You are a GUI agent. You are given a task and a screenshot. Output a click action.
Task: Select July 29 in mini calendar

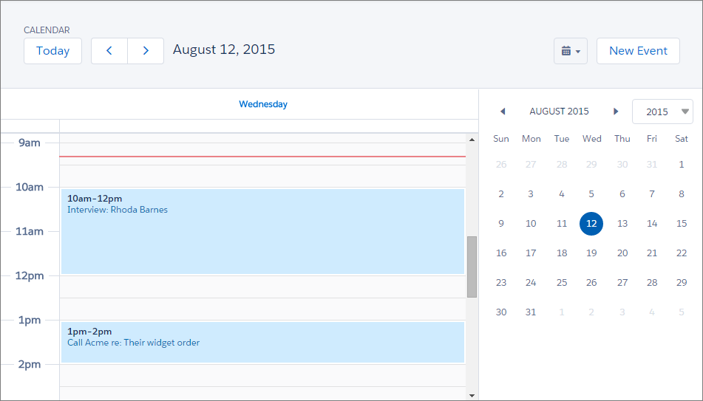[x=591, y=165]
